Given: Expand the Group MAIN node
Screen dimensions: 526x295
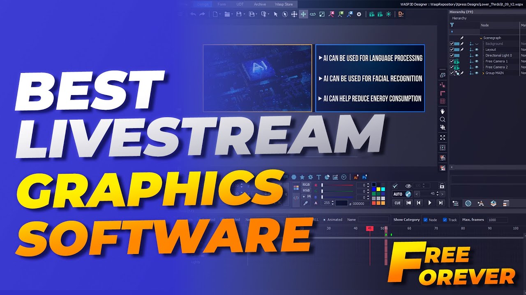Looking at the screenshot, I should click(x=483, y=73).
